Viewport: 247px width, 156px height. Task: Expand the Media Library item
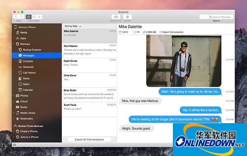(x=14, y=113)
